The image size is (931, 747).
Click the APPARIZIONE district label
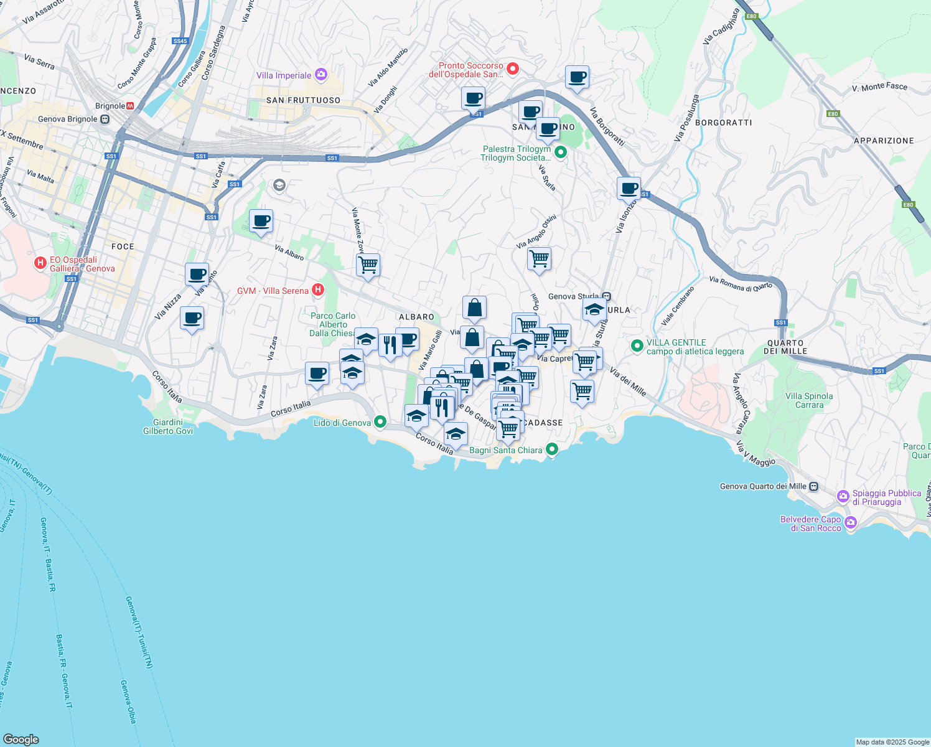click(884, 141)
